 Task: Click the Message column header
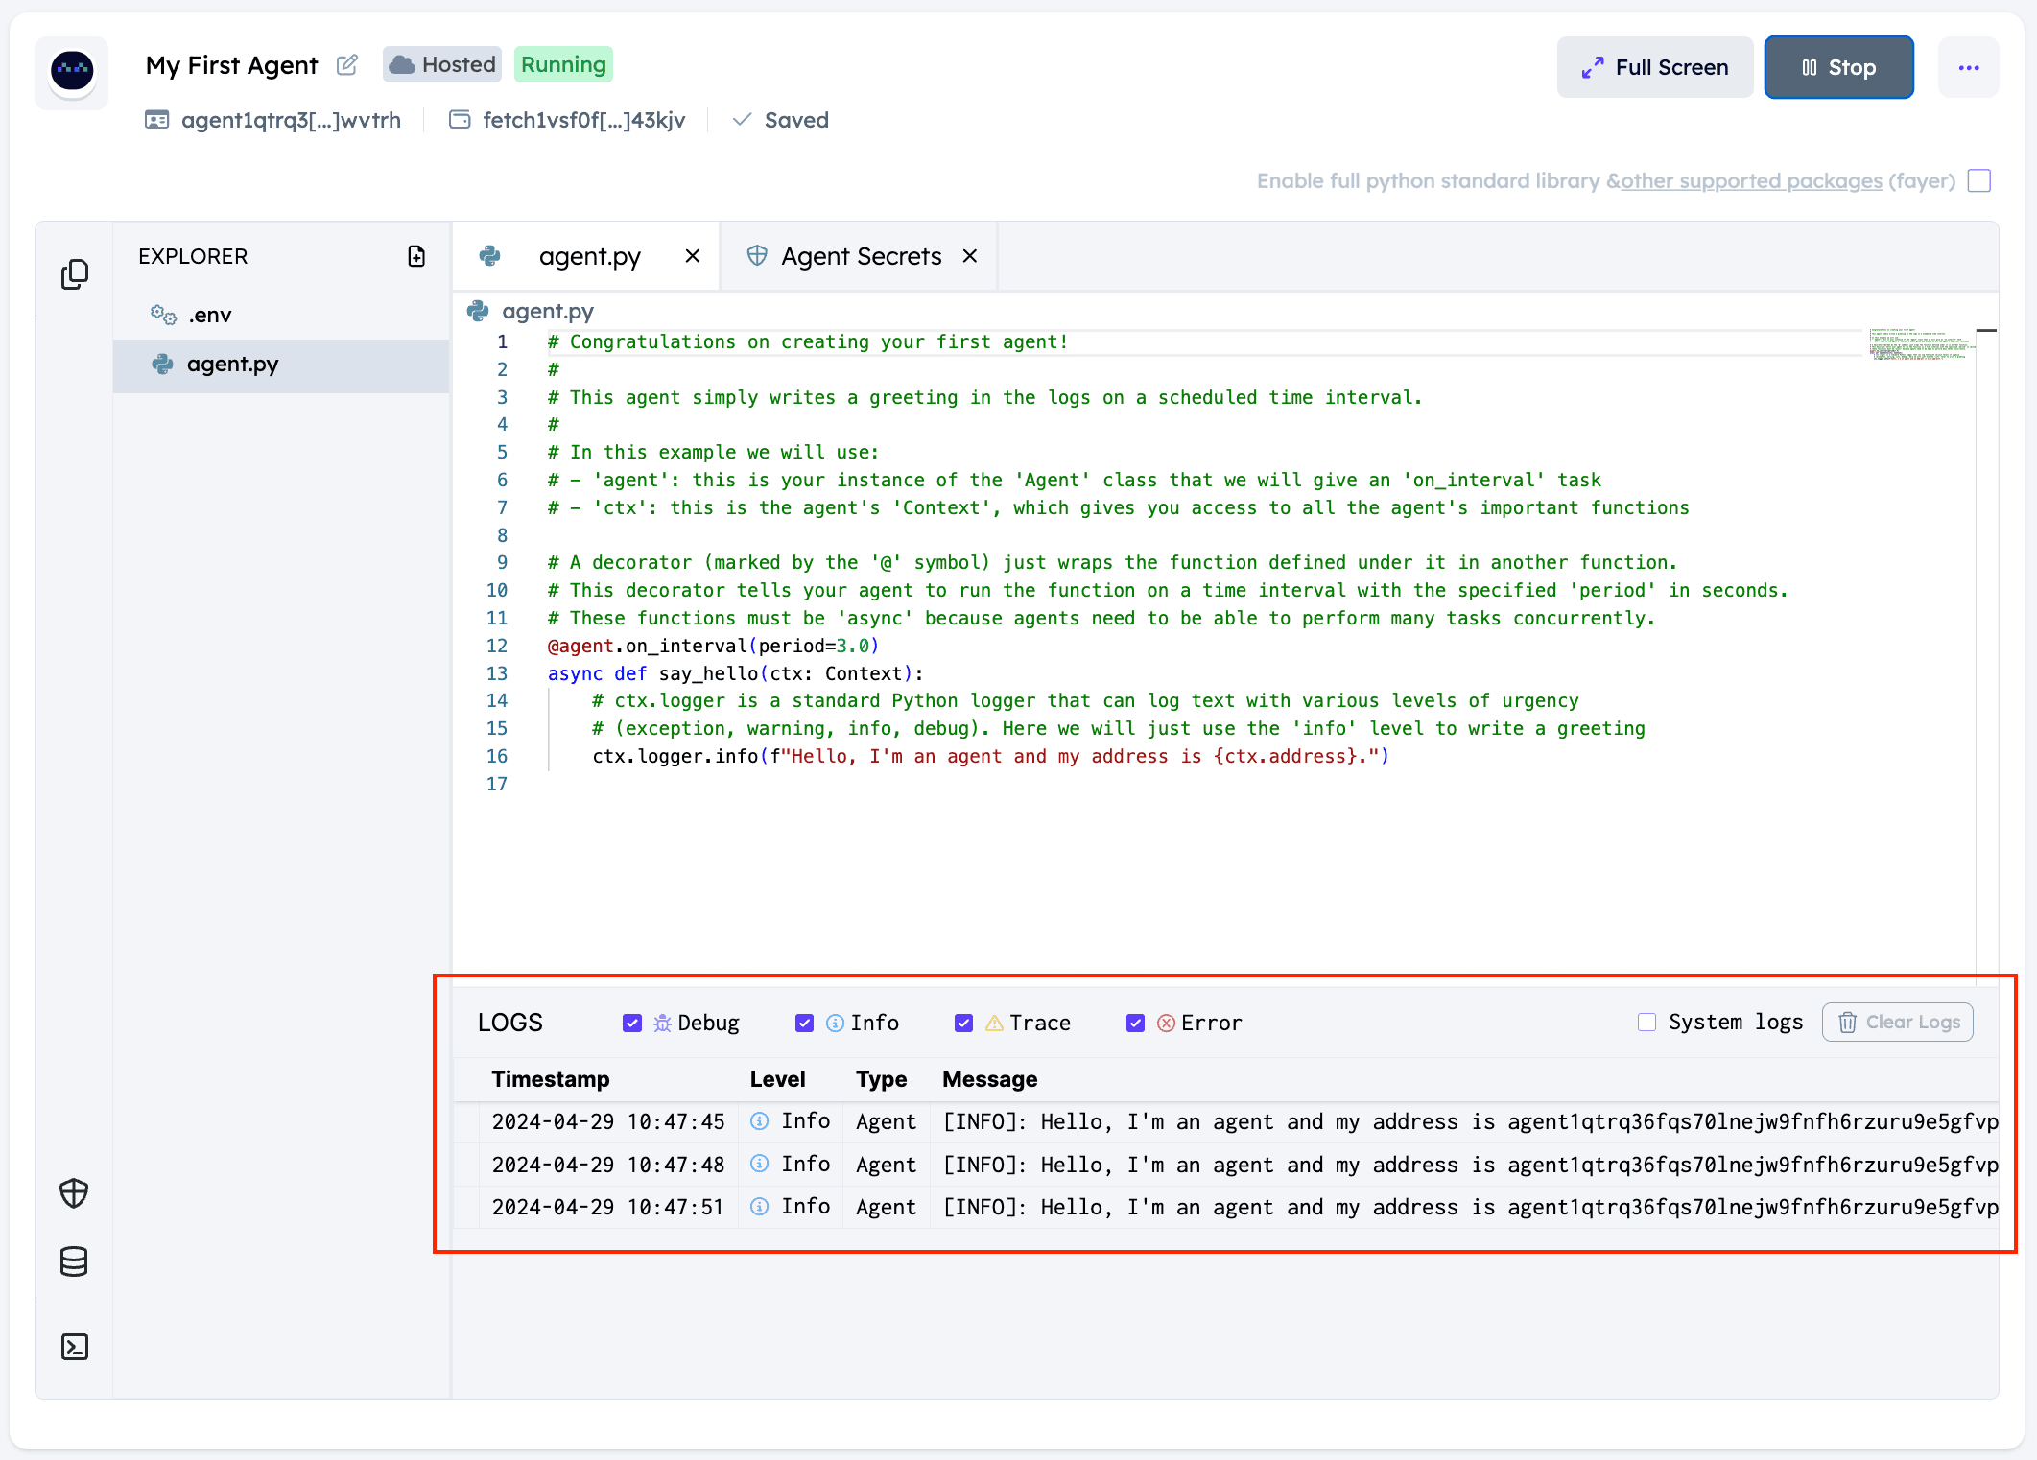[989, 1079]
